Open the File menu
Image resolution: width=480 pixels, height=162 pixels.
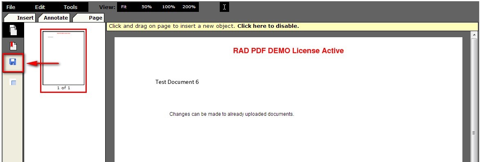click(11, 7)
